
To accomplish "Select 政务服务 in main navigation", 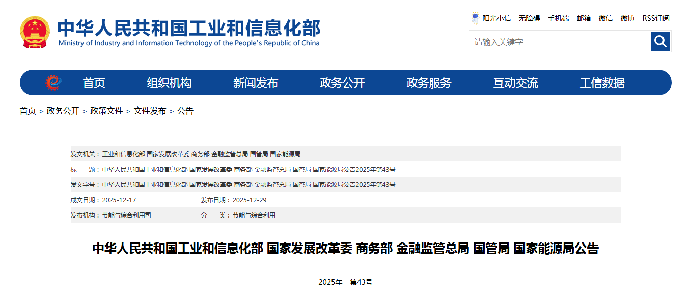I will [429, 83].
